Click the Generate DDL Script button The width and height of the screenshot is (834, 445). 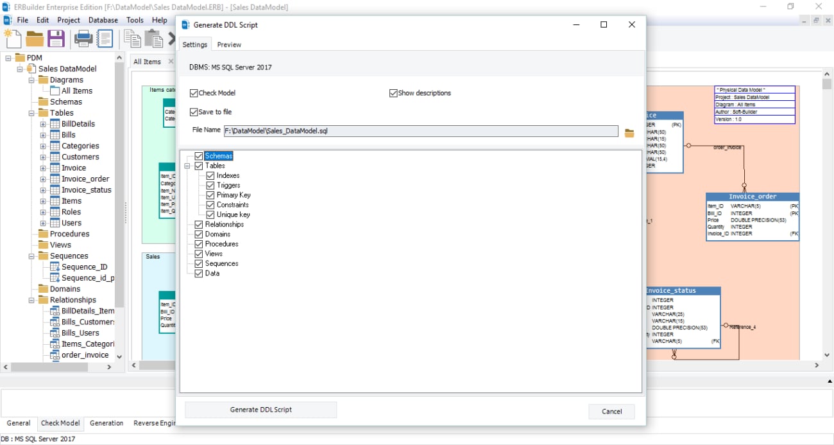point(260,410)
